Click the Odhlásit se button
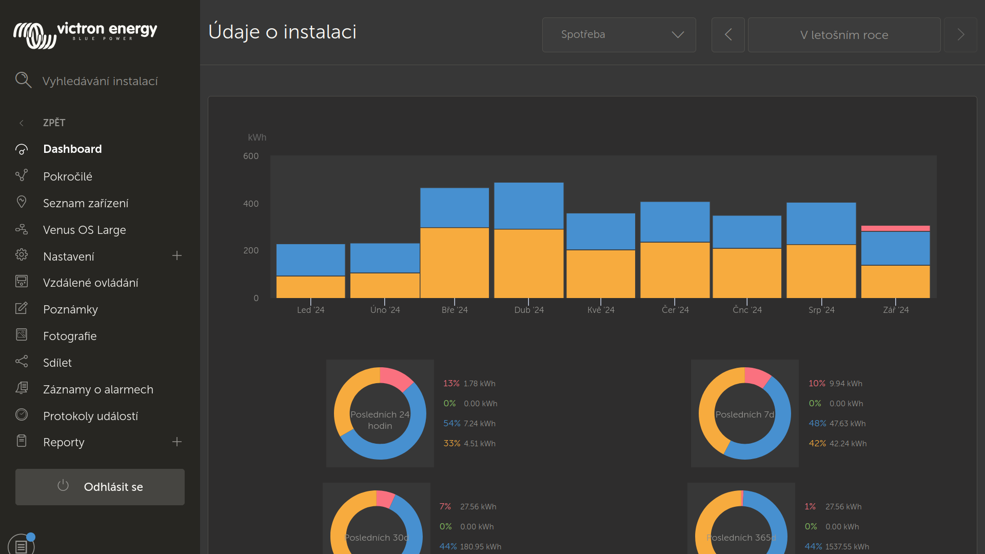Image resolution: width=985 pixels, height=554 pixels. (x=100, y=487)
